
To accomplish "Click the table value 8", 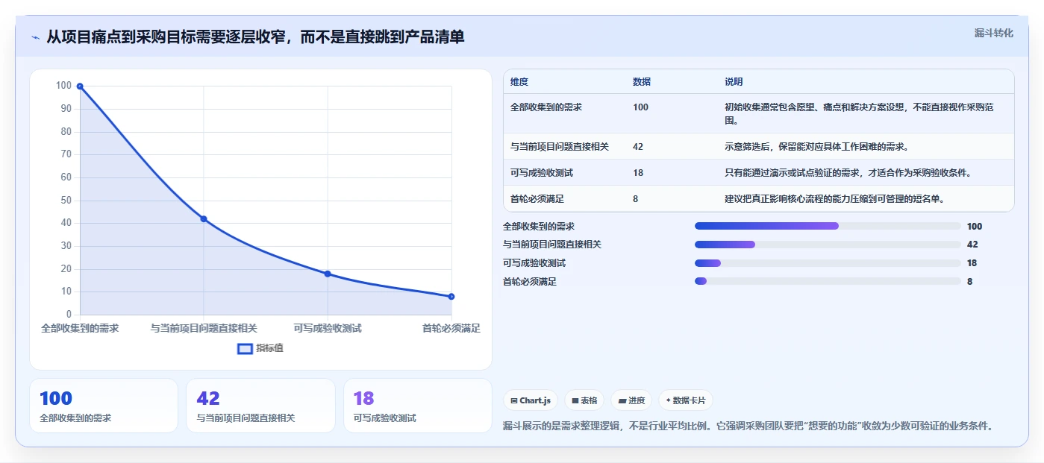I will tap(635, 199).
